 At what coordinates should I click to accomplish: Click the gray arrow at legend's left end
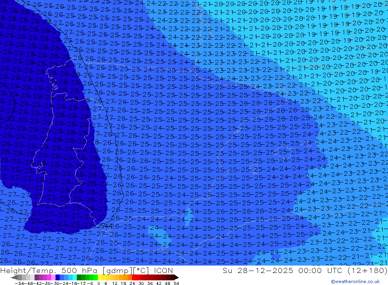(x=14, y=277)
